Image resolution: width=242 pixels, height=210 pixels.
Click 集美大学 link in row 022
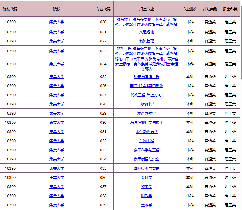point(57,41)
